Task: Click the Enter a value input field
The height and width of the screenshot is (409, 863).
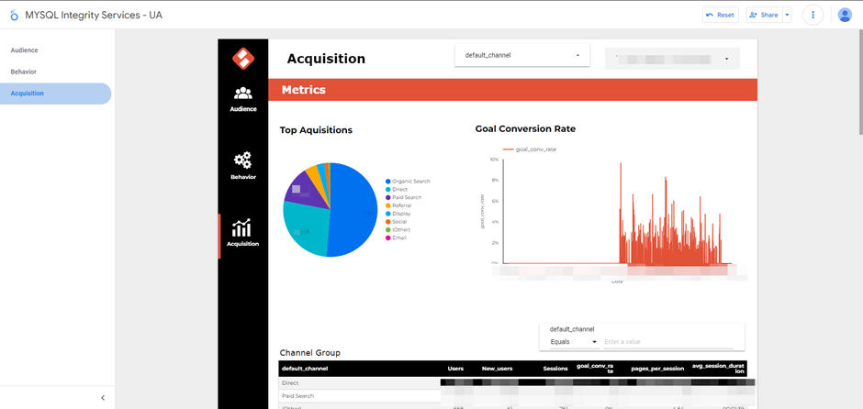Action: pos(666,342)
